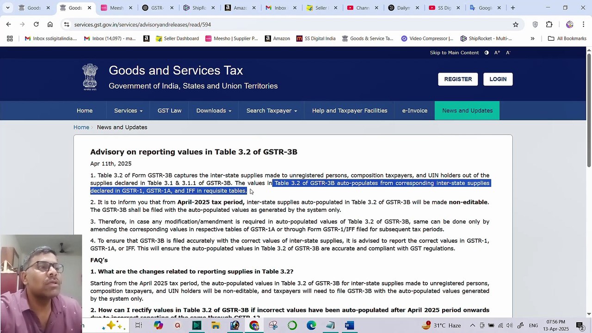Open Seller Dashboard bookmark

pyautogui.click(x=177, y=38)
